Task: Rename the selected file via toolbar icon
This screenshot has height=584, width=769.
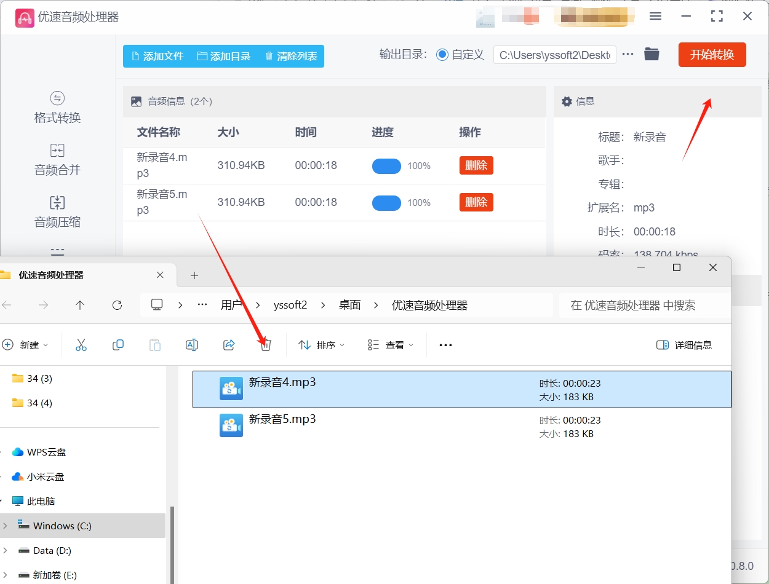Action: tap(192, 345)
